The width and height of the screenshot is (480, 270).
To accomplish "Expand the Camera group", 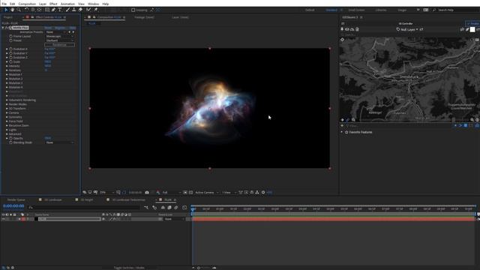I will coord(7,113).
